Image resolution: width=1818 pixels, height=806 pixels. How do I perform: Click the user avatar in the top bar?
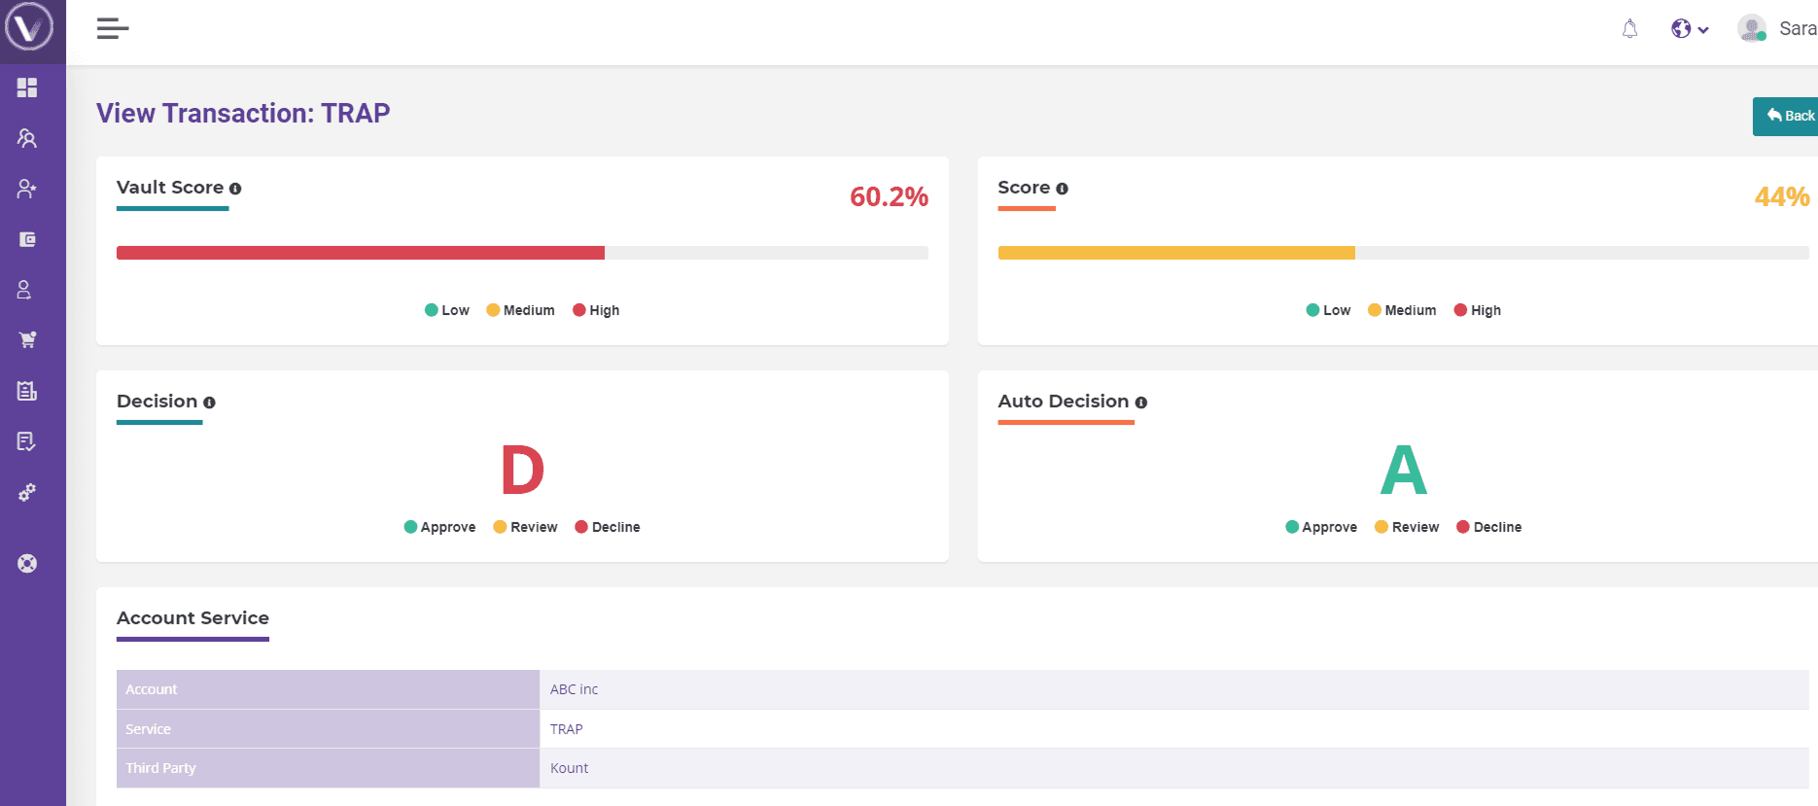pos(1752,28)
